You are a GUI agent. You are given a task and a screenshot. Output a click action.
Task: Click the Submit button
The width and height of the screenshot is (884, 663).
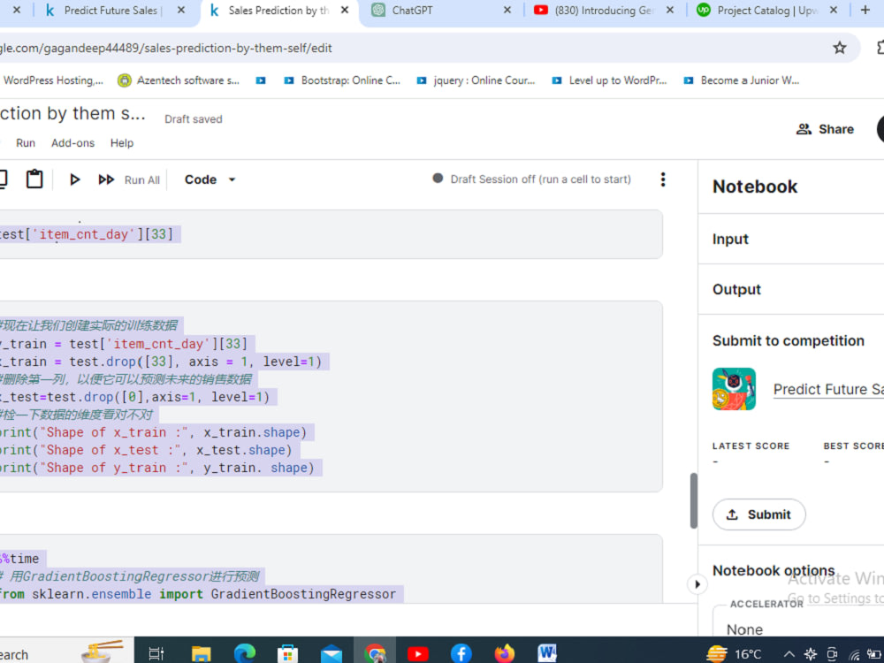758,514
